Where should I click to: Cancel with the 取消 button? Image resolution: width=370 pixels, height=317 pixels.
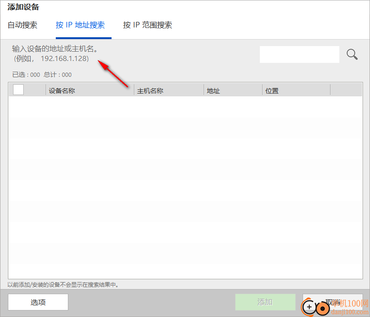coord(333,302)
